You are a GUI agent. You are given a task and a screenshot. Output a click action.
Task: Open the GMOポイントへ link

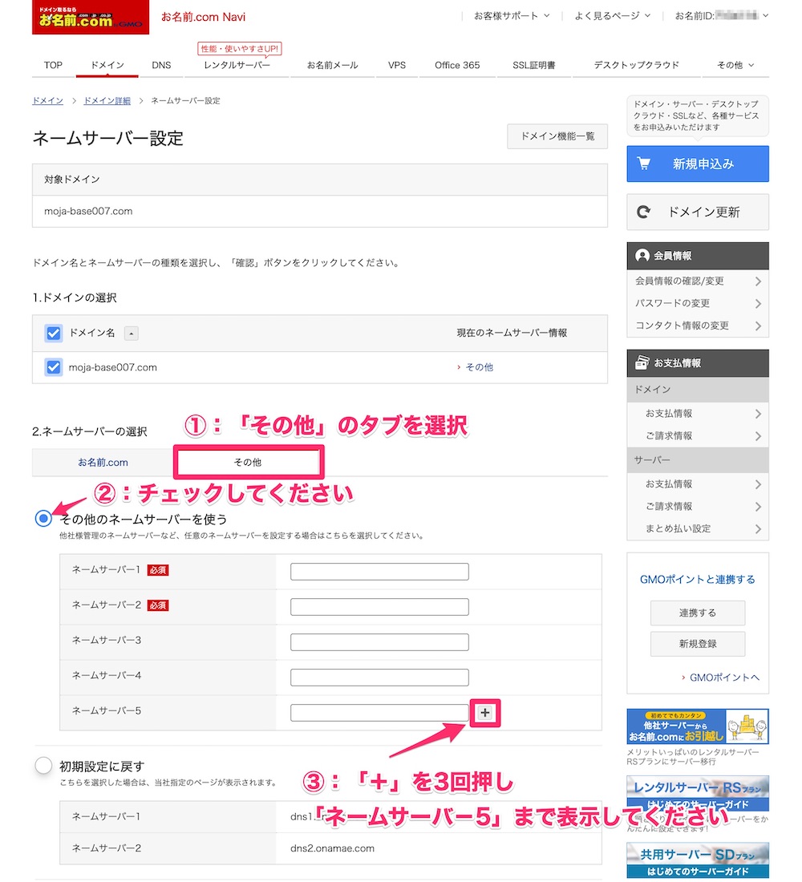[x=724, y=678]
